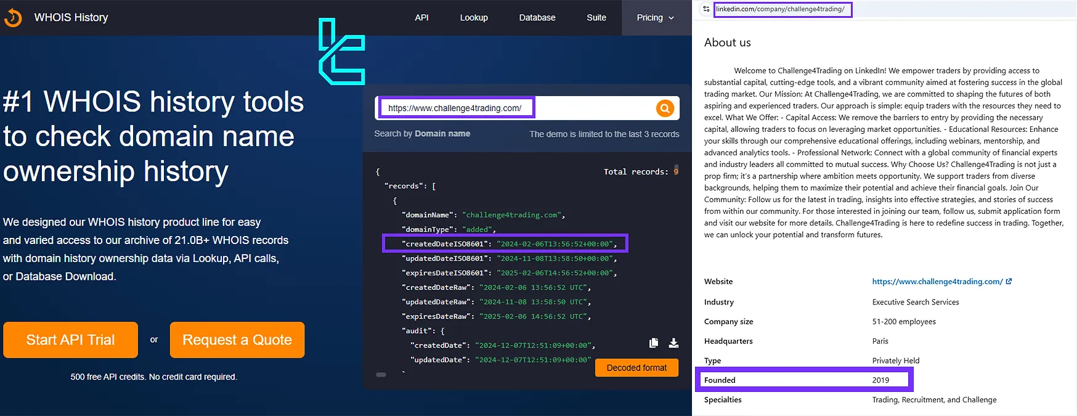Click the orange WHOIS History logo icon

tap(13, 18)
